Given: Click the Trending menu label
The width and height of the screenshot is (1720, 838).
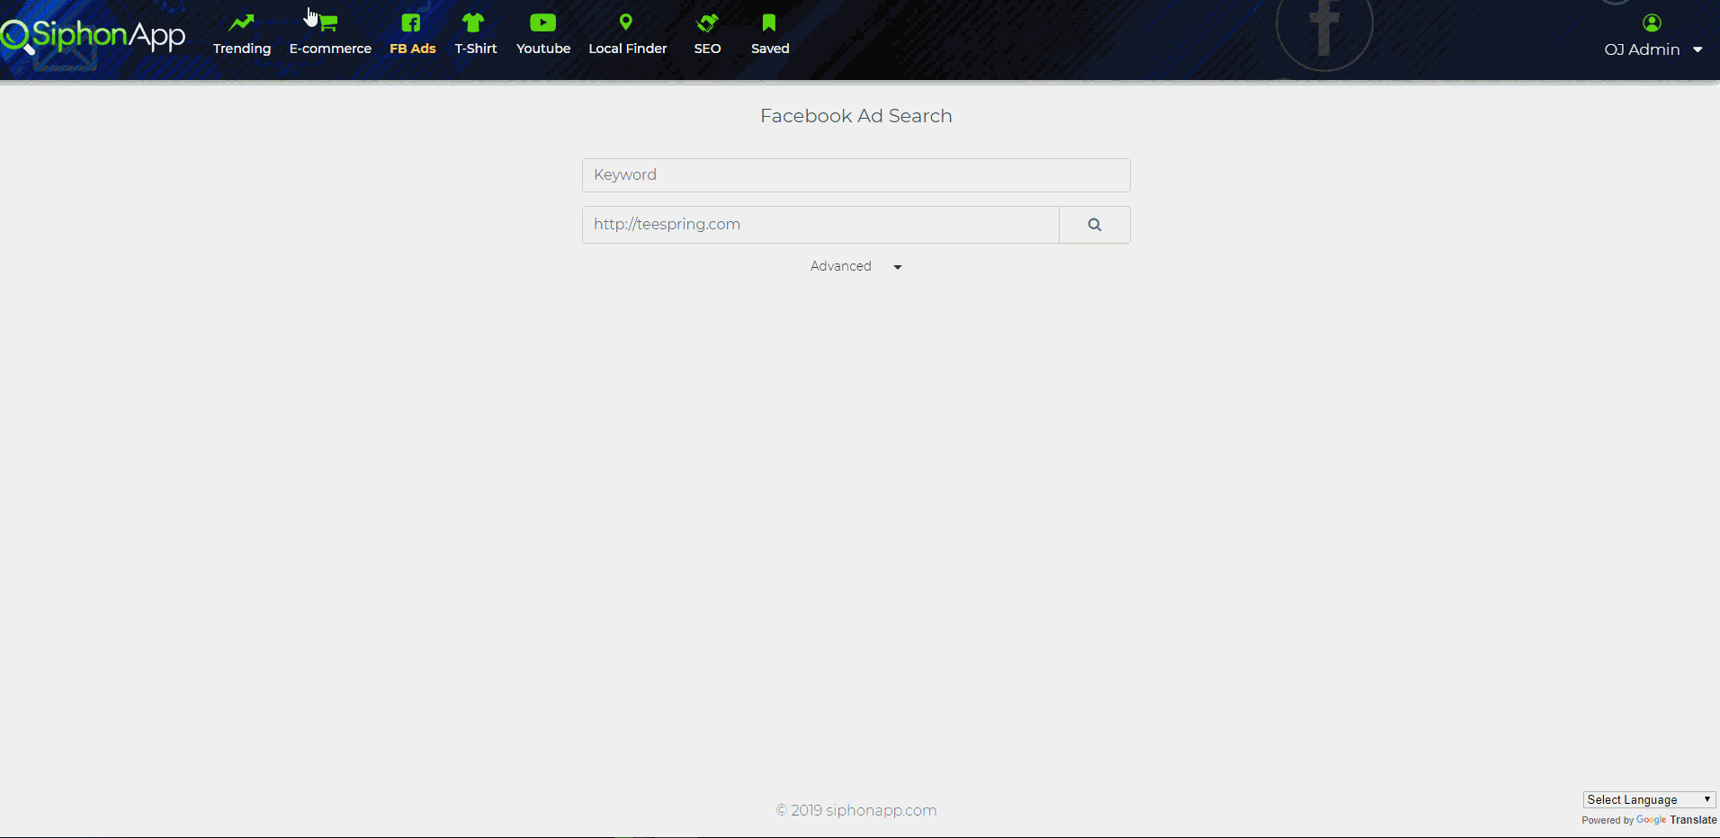Looking at the screenshot, I should point(242,49).
